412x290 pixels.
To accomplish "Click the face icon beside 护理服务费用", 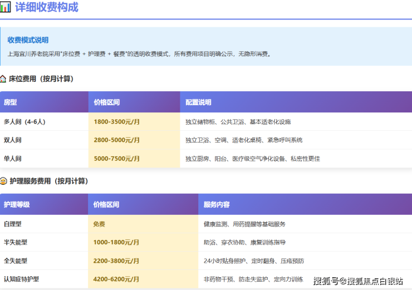I will (3, 181).
